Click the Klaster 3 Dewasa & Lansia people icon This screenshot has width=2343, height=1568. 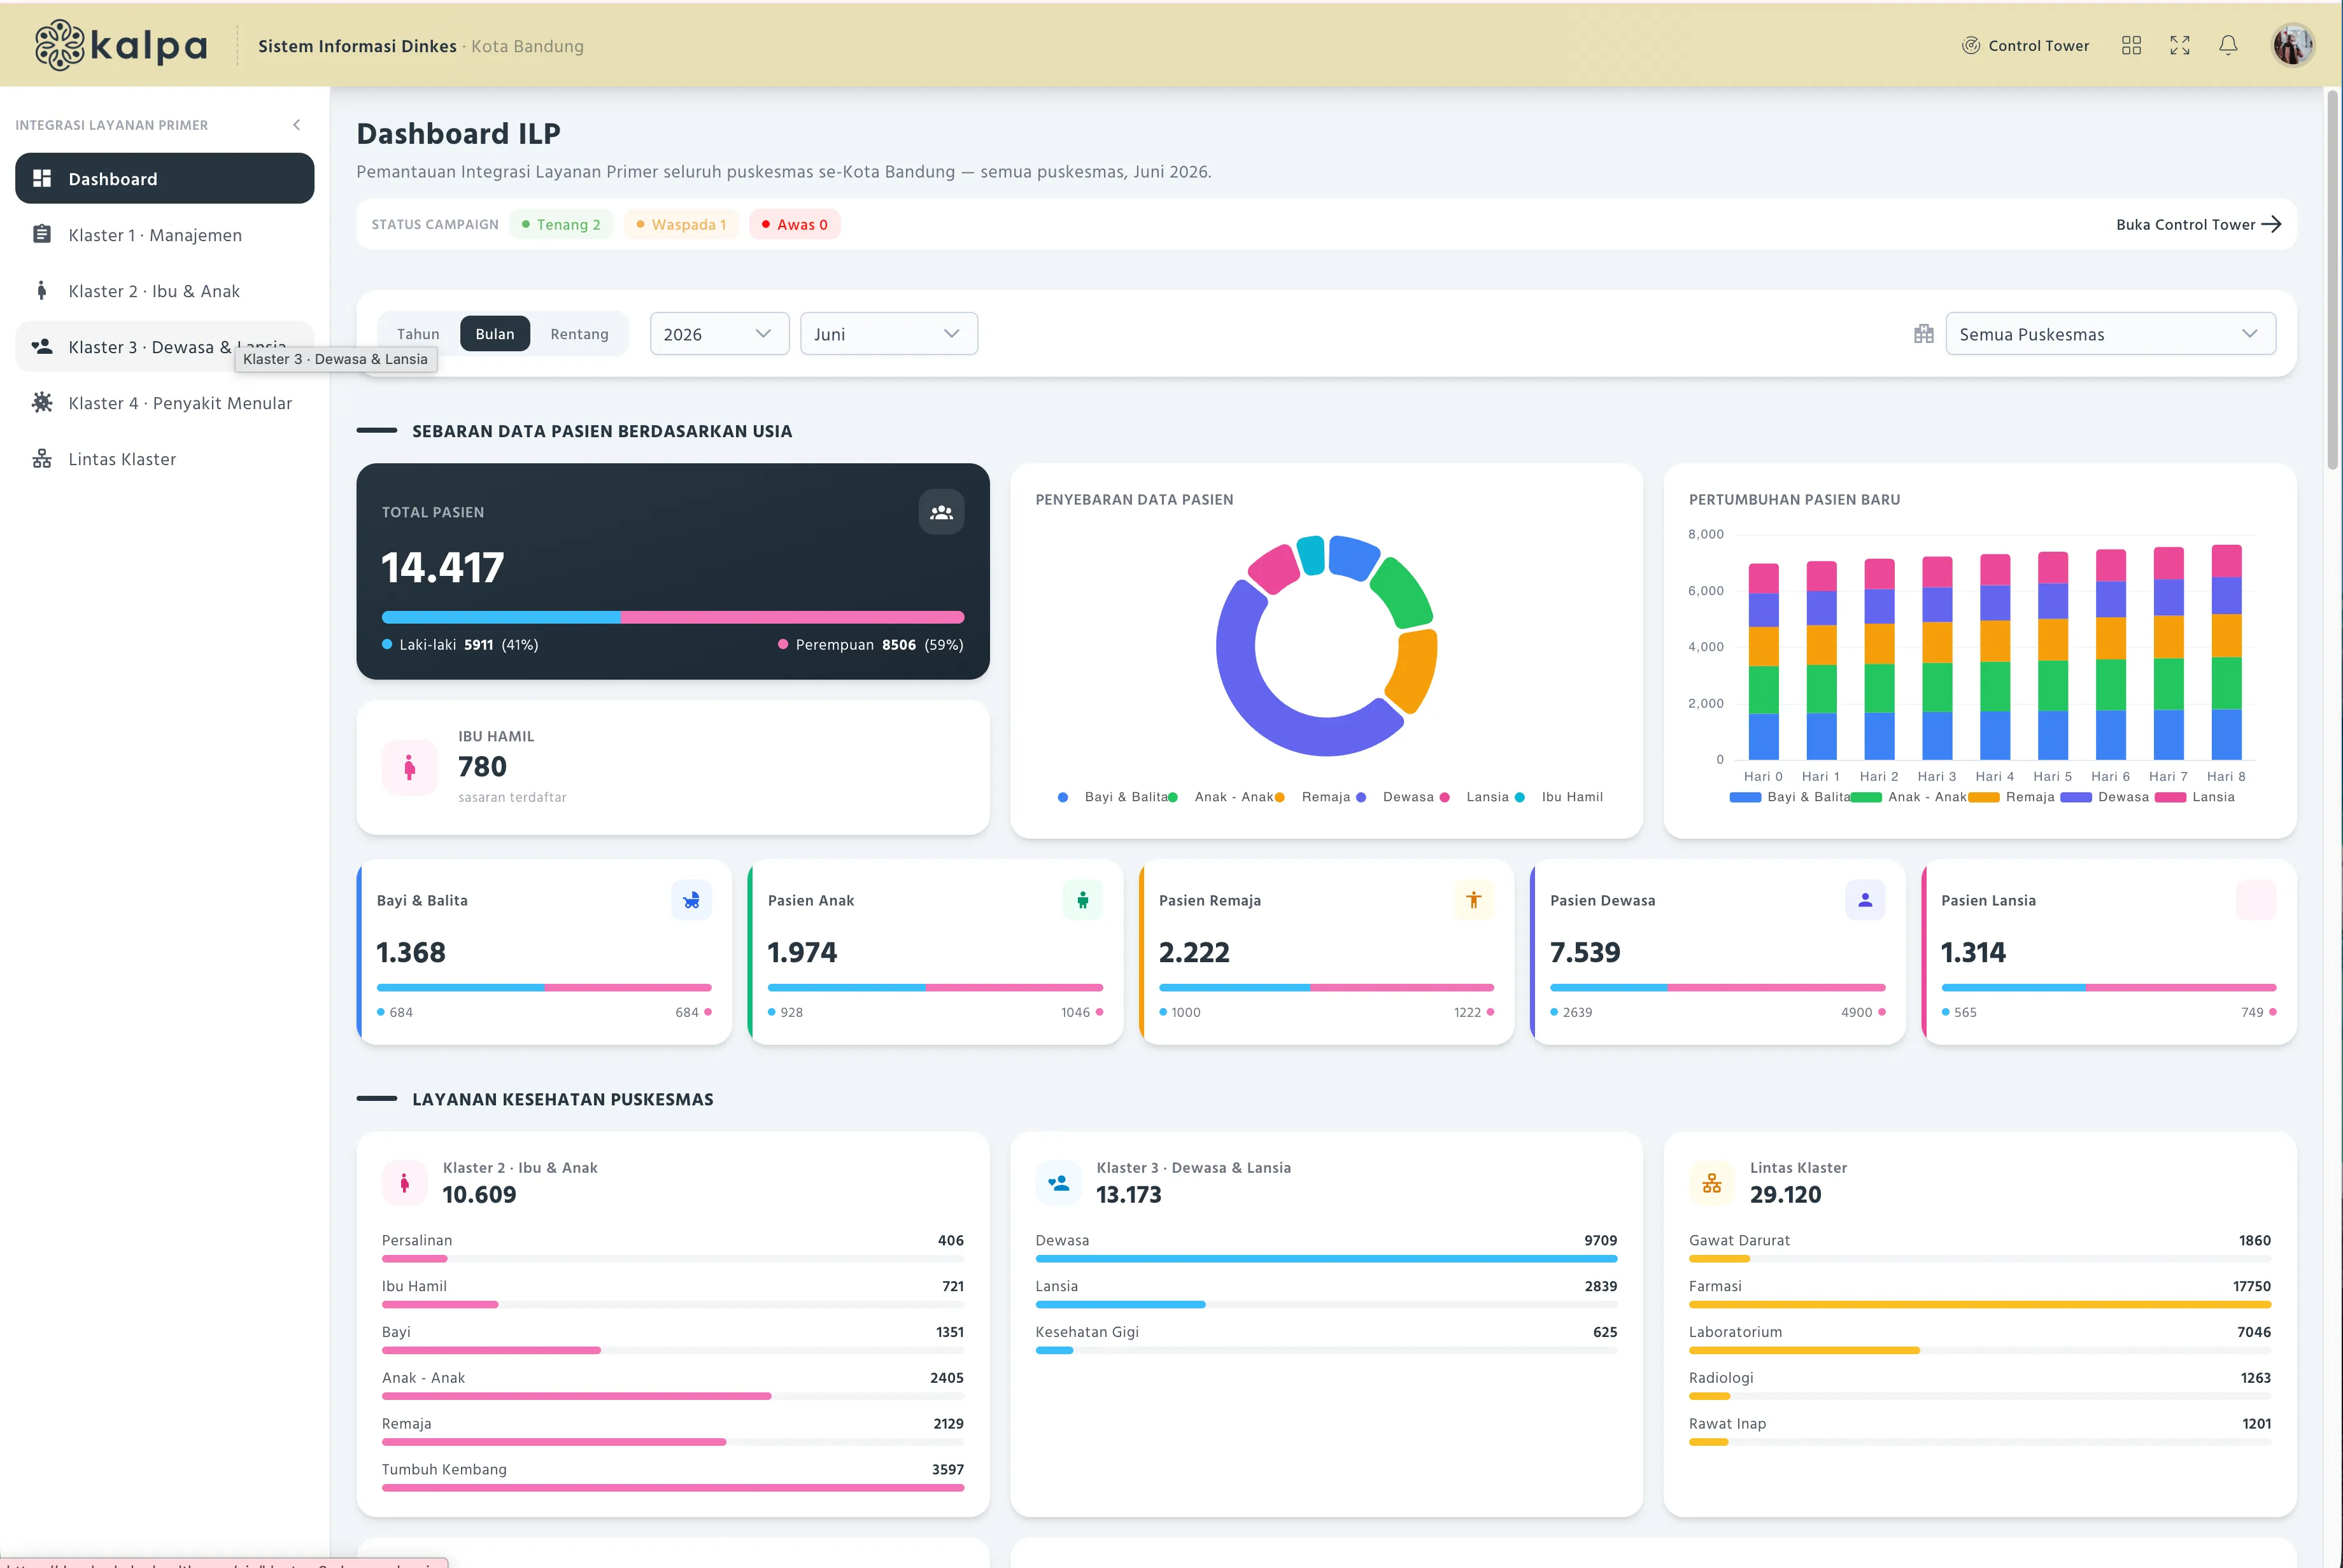(42, 346)
